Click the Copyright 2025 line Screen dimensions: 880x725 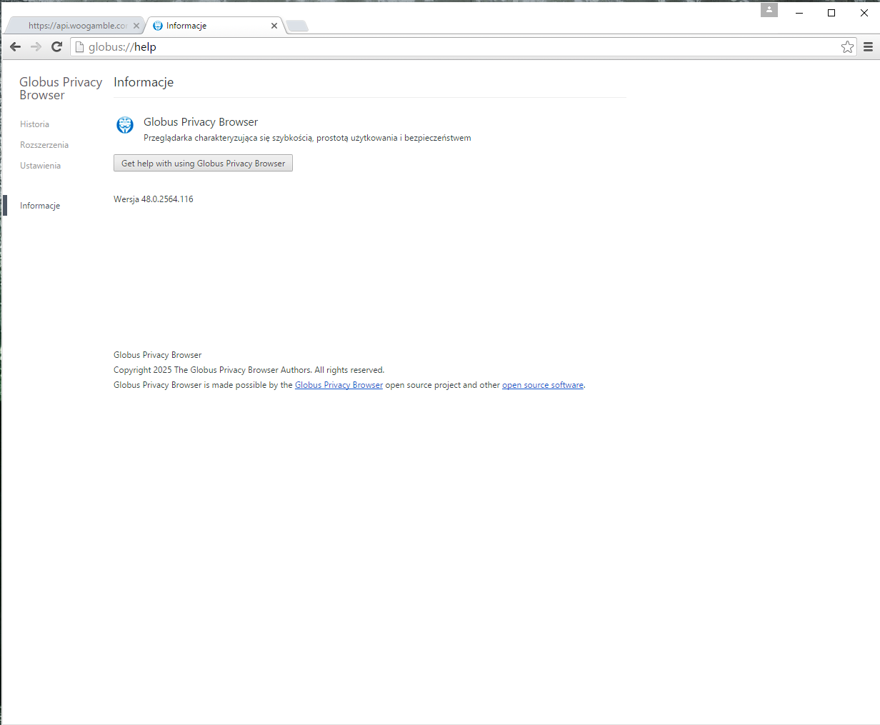click(x=249, y=370)
